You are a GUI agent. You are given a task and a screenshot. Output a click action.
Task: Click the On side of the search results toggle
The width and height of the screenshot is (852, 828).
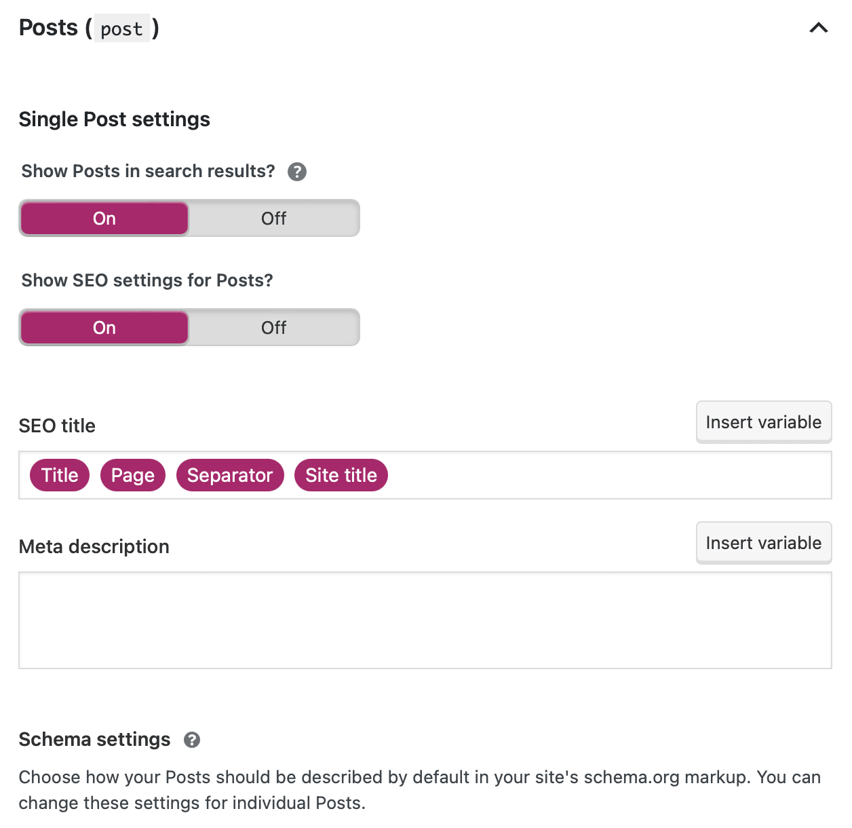[x=104, y=218]
